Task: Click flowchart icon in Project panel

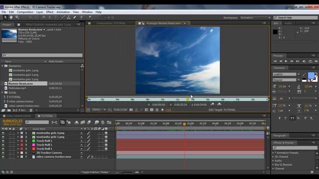Action: point(82,66)
